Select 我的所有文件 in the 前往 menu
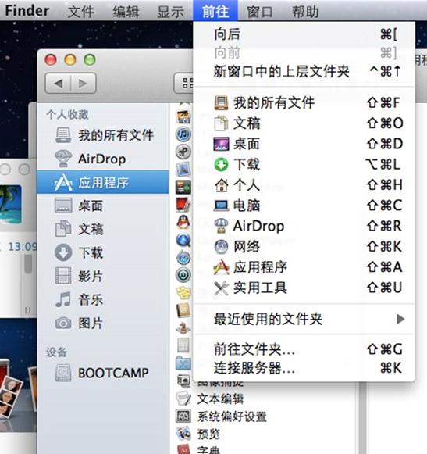The image size is (427, 454). click(x=304, y=103)
